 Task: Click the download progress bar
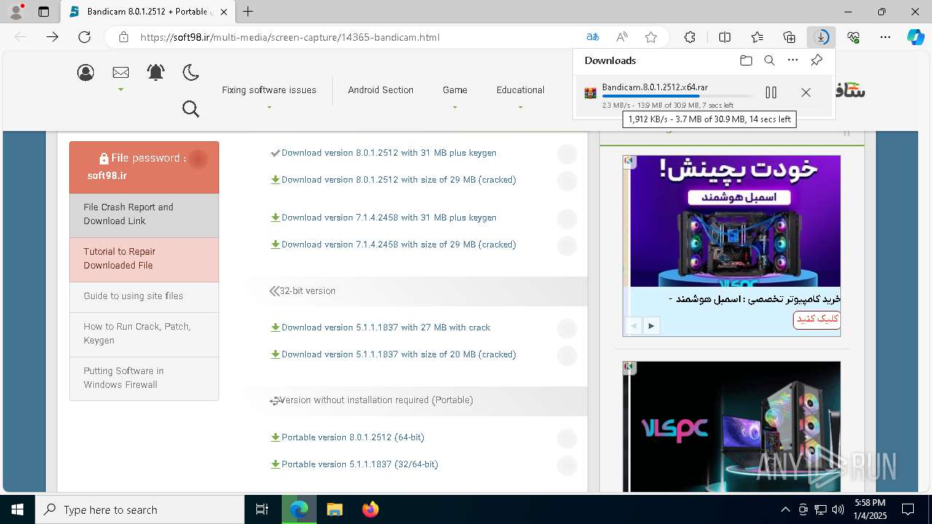[677, 96]
